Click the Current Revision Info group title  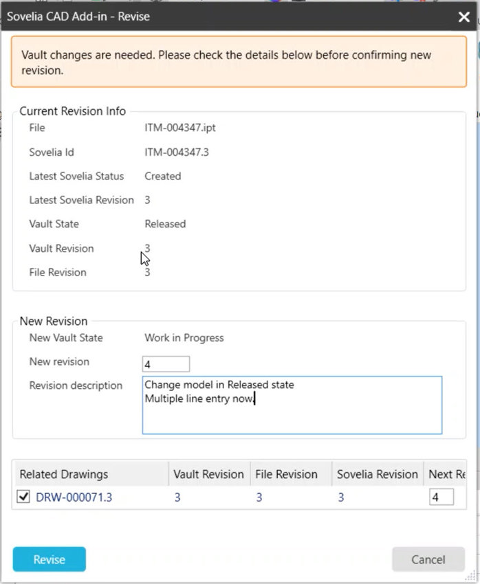pyautogui.click(x=73, y=111)
